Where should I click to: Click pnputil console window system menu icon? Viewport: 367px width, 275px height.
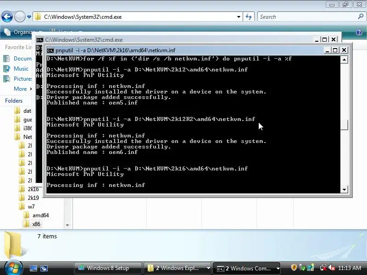pyautogui.click(x=50, y=50)
